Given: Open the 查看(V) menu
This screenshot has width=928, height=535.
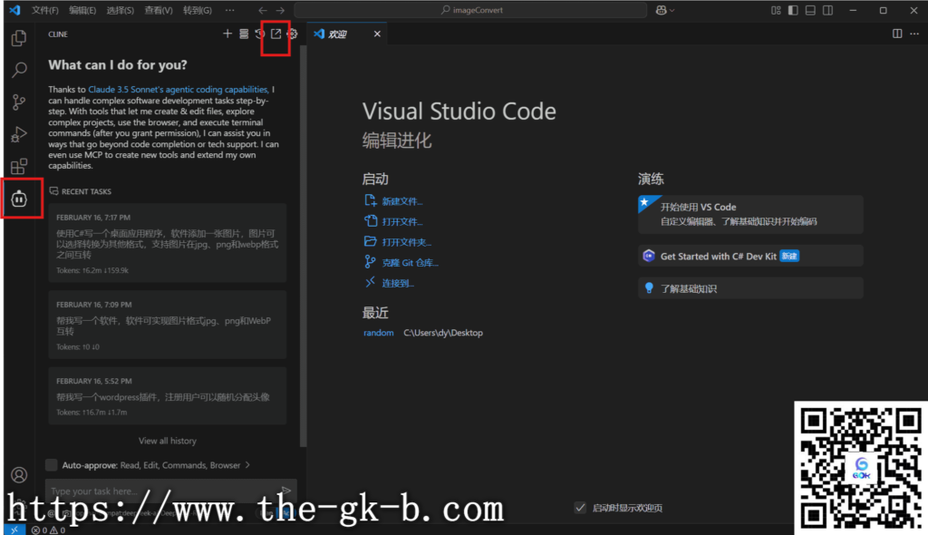Looking at the screenshot, I should click(x=158, y=10).
